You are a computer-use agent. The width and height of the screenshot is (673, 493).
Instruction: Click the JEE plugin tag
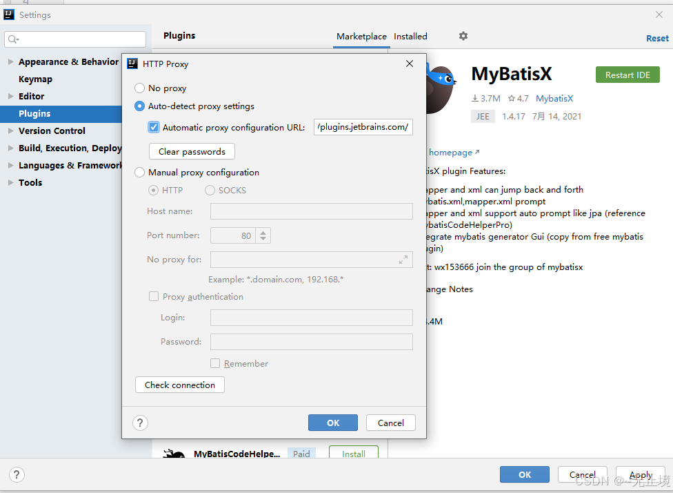click(x=483, y=117)
